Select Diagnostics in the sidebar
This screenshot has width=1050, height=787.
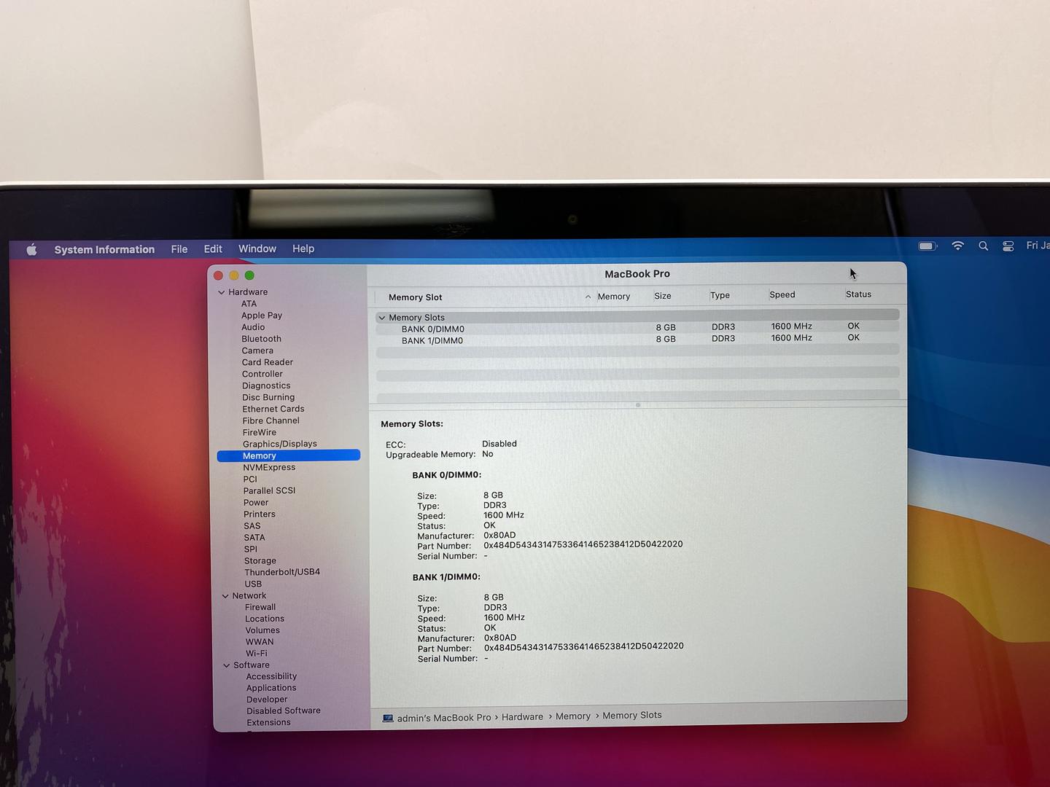266,385
